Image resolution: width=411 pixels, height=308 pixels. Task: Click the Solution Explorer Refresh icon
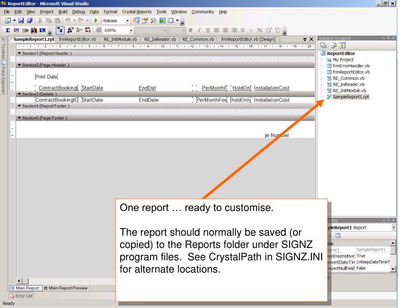tap(342, 45)
